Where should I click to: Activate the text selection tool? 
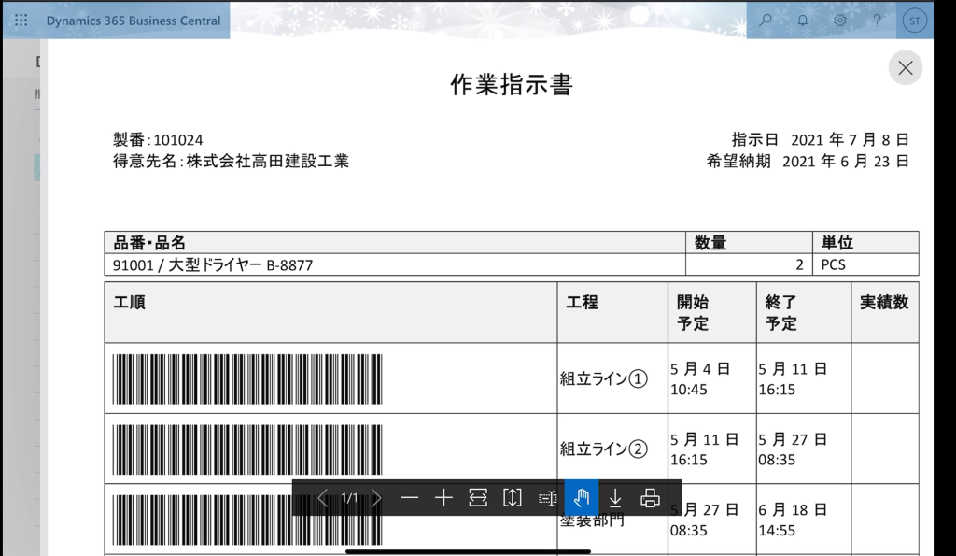click(547, 498)
